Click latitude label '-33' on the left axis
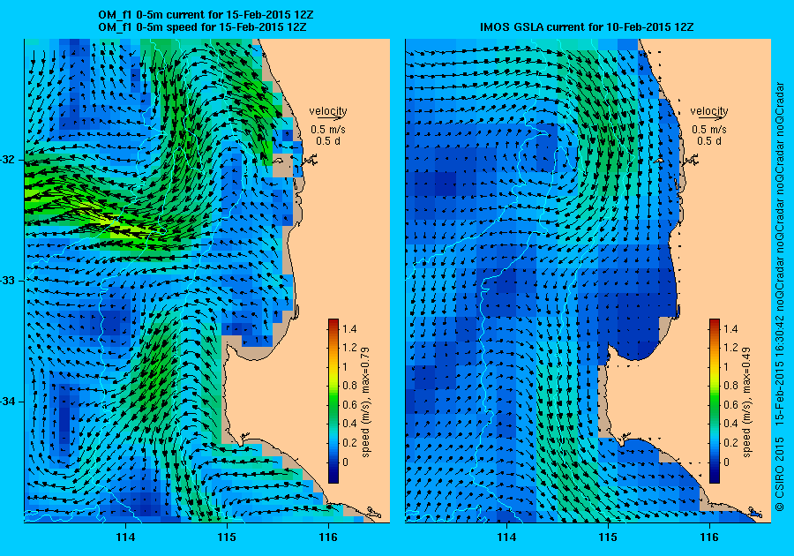The height and width of the screenshot is (556, 794). [8, 281]
